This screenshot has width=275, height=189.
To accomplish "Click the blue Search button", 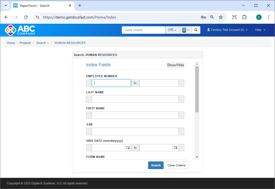I will [x=156, y=165].
